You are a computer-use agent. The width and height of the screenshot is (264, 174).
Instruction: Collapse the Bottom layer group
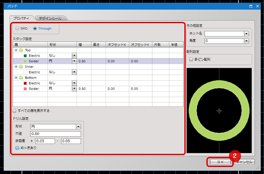click(16, 78)
